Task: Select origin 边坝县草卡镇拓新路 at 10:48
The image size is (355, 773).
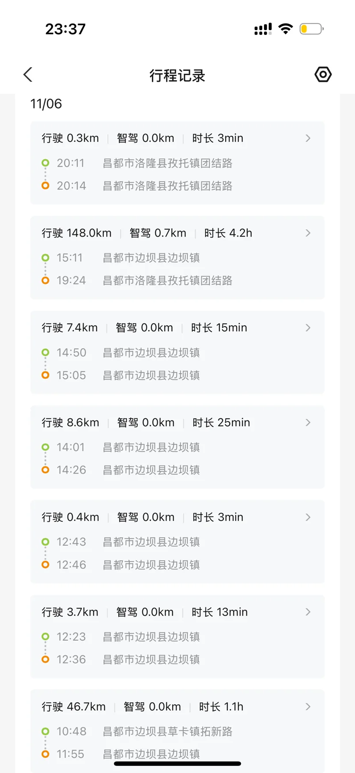Action: [167, 731]
